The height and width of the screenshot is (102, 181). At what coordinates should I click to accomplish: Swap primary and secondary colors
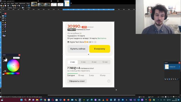7,58
